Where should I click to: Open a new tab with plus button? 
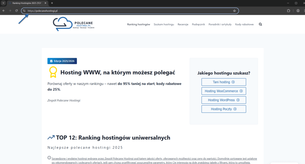click(x=52, y=3)
